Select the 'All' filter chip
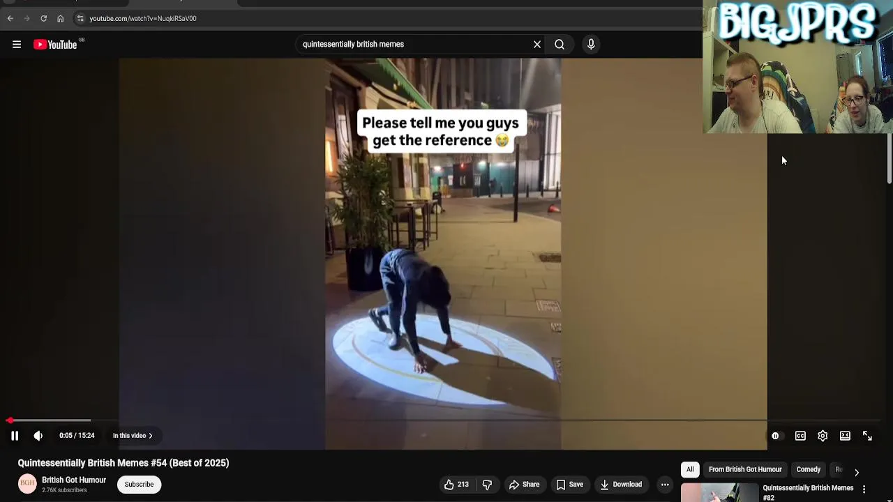The image size is (893, 502). click(x=690, y=469)
